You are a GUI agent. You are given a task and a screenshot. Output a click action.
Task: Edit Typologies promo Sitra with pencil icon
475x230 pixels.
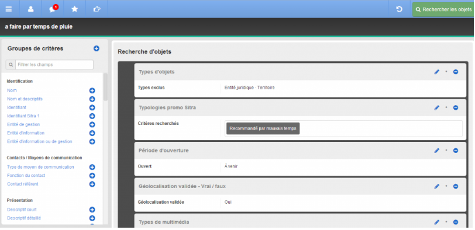coord(436,107)
